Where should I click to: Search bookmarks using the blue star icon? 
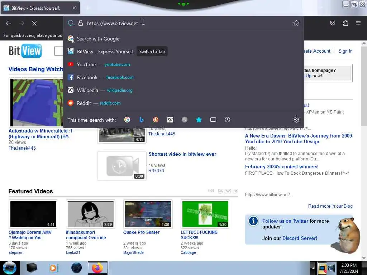click(199, 120)
